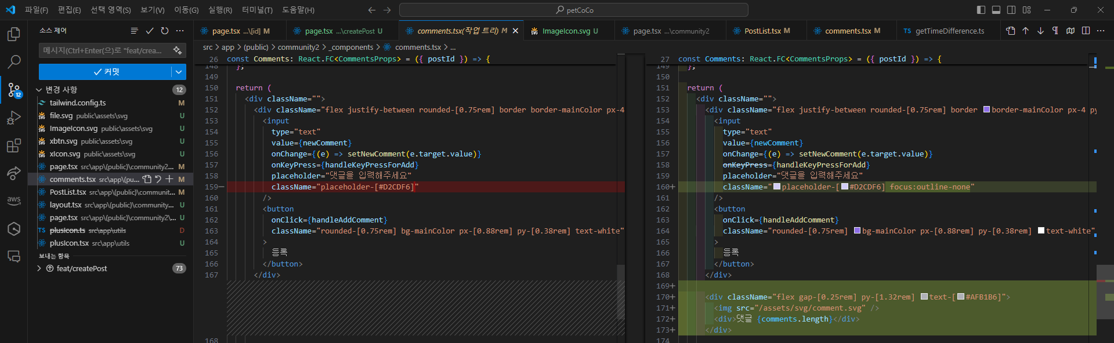This screenshot has height=343, width=1114.
Task: Collapse the 변경 사항 changes section
Action: pos(39,90)
